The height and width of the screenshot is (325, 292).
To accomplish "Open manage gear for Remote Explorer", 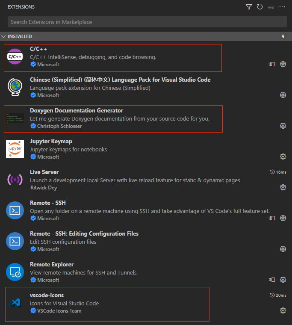I will tap(283, 280).
